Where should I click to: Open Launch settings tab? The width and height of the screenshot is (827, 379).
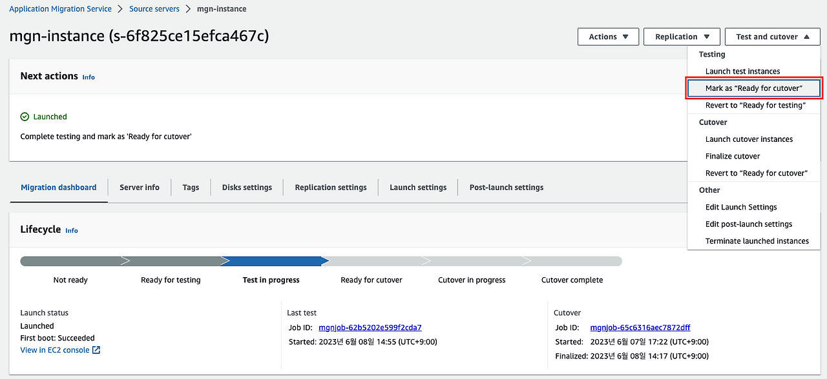[x=418, y=188]
